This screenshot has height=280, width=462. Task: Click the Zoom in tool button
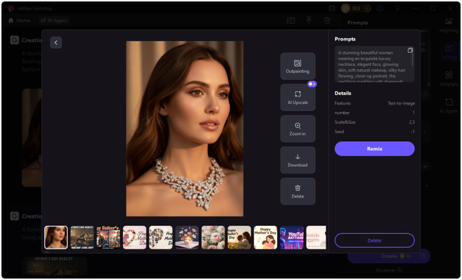pyautogui.click(x=298, y=129)
